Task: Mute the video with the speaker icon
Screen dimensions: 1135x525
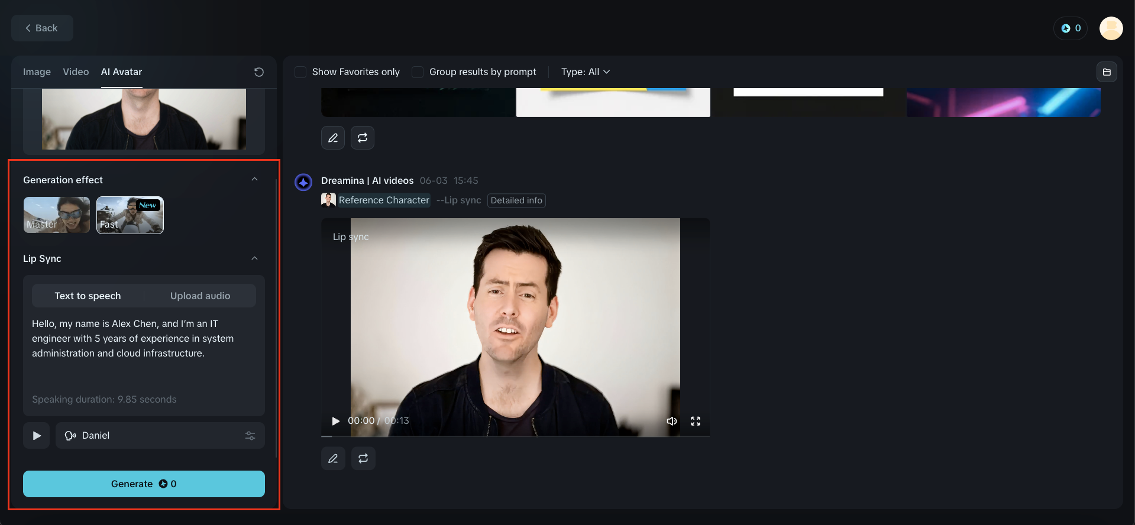Action: 671,421
